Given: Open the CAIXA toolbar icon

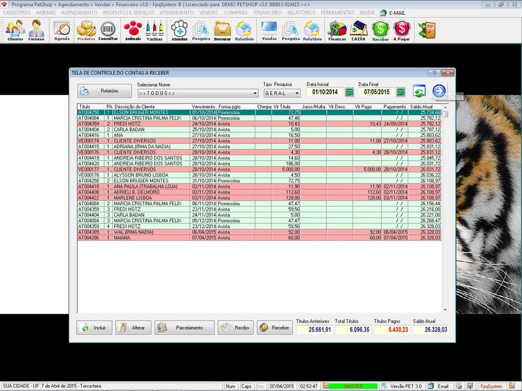Looking at the screenshot, I should (x=358, y=30).
